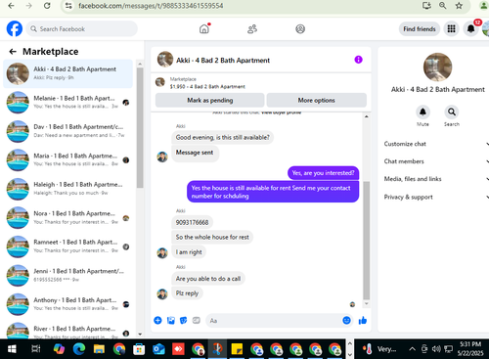The height and width of the screenshot is (359, 489).
Task: Click Mark as pending button
Action: (209, 100)
